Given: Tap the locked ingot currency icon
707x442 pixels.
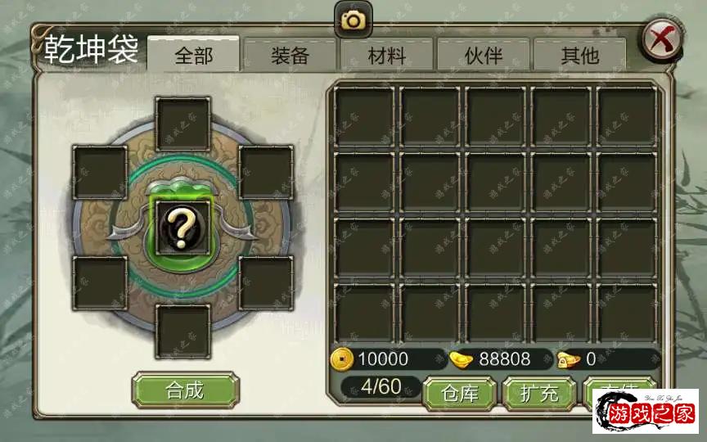Looking at the screenshot, I should click(x=569, y=360).
